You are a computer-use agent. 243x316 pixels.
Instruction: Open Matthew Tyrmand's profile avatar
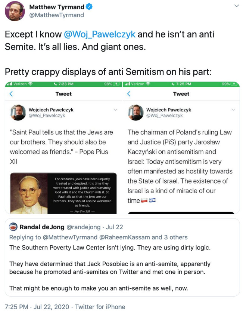click(x=15, y=11)
